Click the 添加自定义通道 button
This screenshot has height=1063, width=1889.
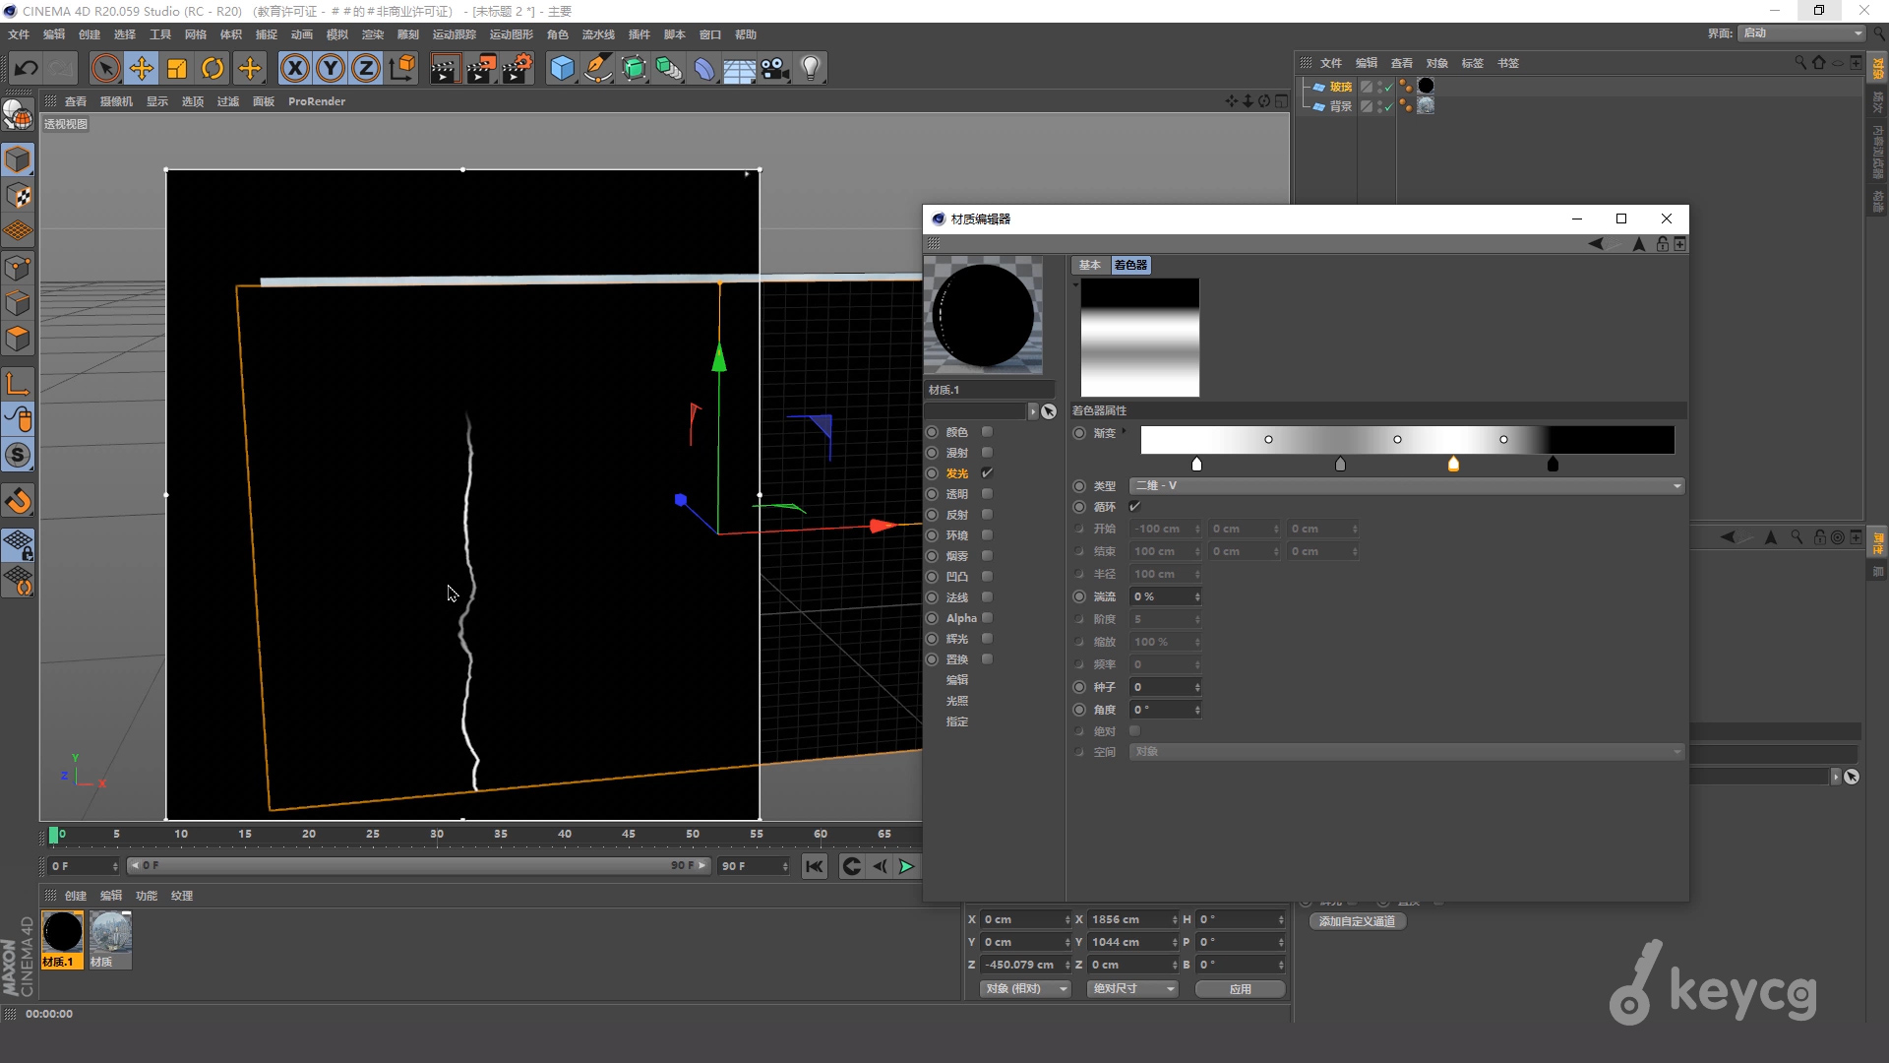click(x=1357, y=921)
